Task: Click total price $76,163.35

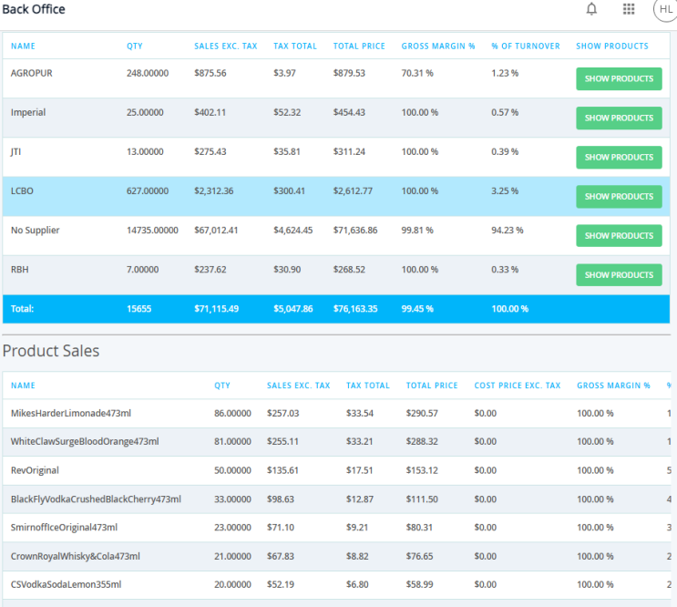Action: tap(355, 309)
